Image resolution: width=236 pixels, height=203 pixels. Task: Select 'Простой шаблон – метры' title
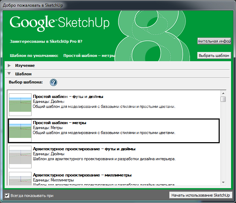click(x=60, y=123)
